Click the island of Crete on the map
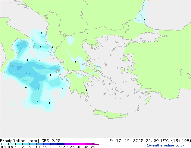Viewport: 191px width, 148px height. coord(110,114)
